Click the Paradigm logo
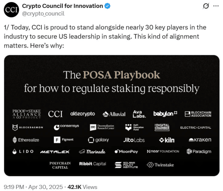Screen dimensions: 223x191 (199, 151)
